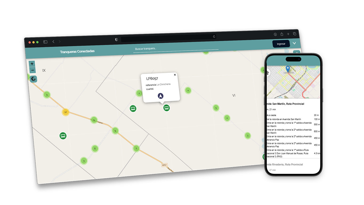Click the La Chinchana reference text
Screen dimensions: 364x205
[164, 84]
